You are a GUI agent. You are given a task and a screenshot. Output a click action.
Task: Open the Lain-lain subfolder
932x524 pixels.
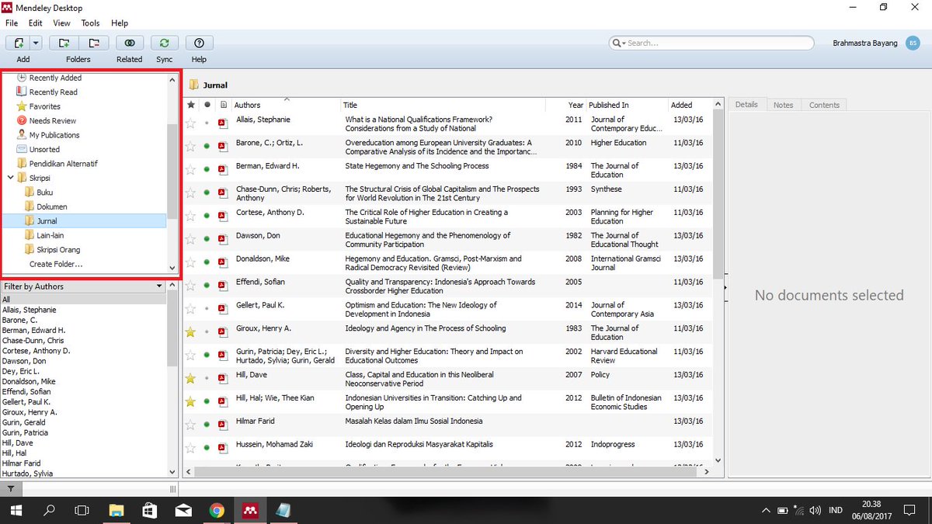tap(50, 235)
